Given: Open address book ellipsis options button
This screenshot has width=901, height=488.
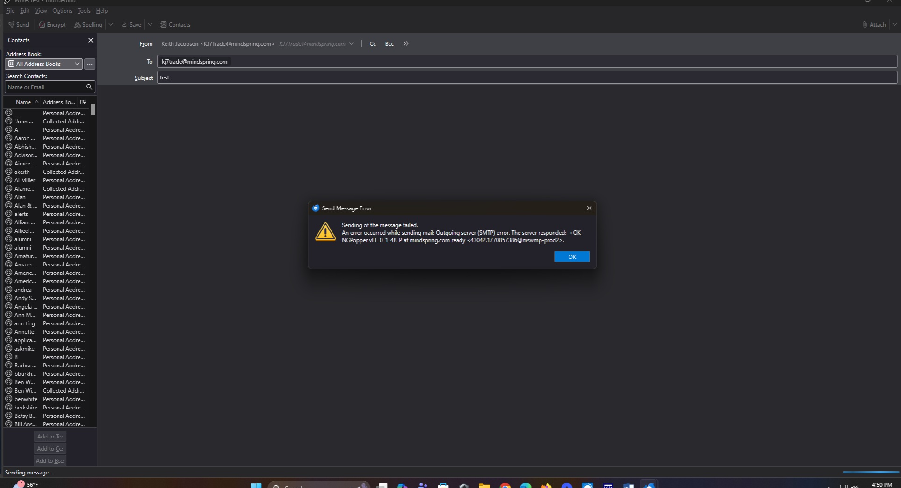Looking at the screenshot, I should (x=90, y=64).
